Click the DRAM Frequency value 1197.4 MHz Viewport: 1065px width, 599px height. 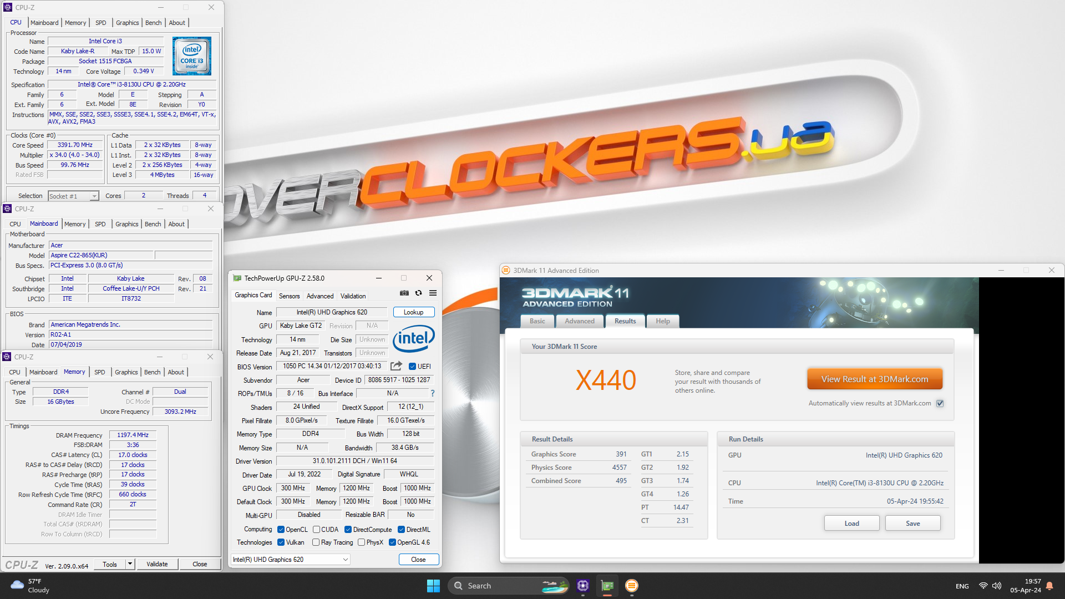pos(133,435)
